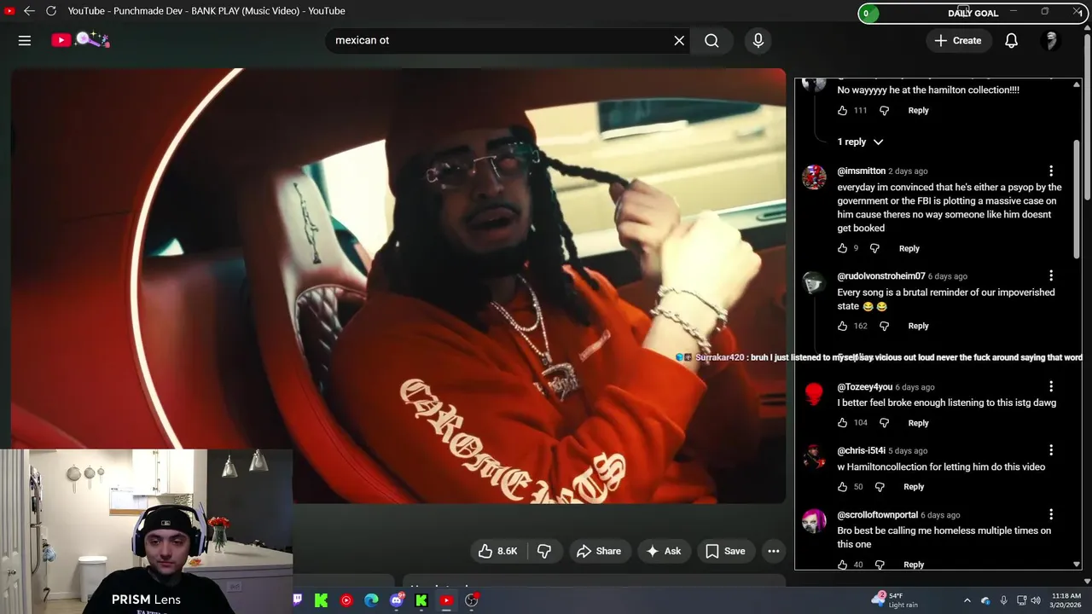Open the Kick icon next to Twitch
Viewport: 1092px width, 614px height.
coord(321,600)
